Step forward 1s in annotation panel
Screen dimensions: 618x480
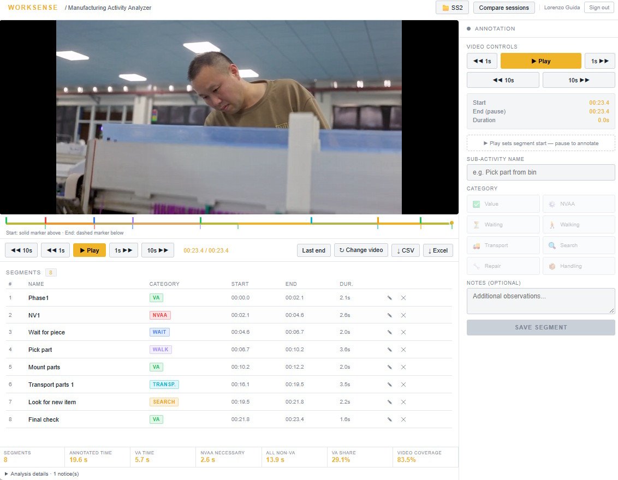click(599, 61)
